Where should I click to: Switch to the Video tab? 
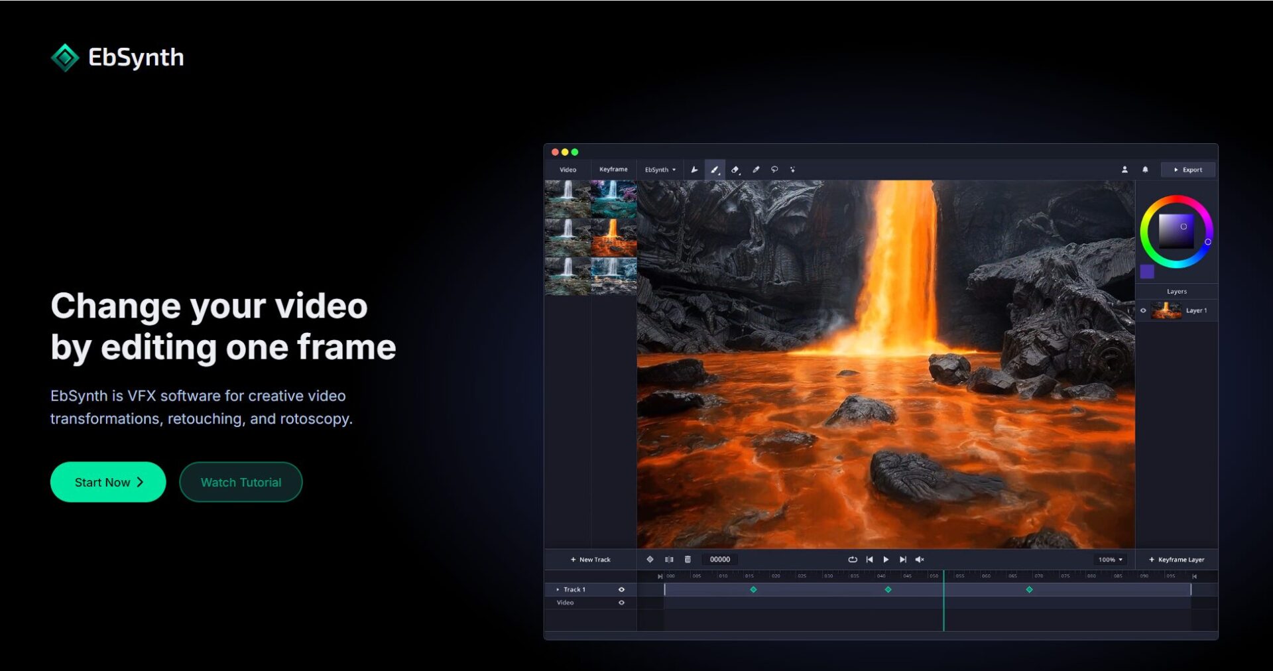(x=568, y=170)
